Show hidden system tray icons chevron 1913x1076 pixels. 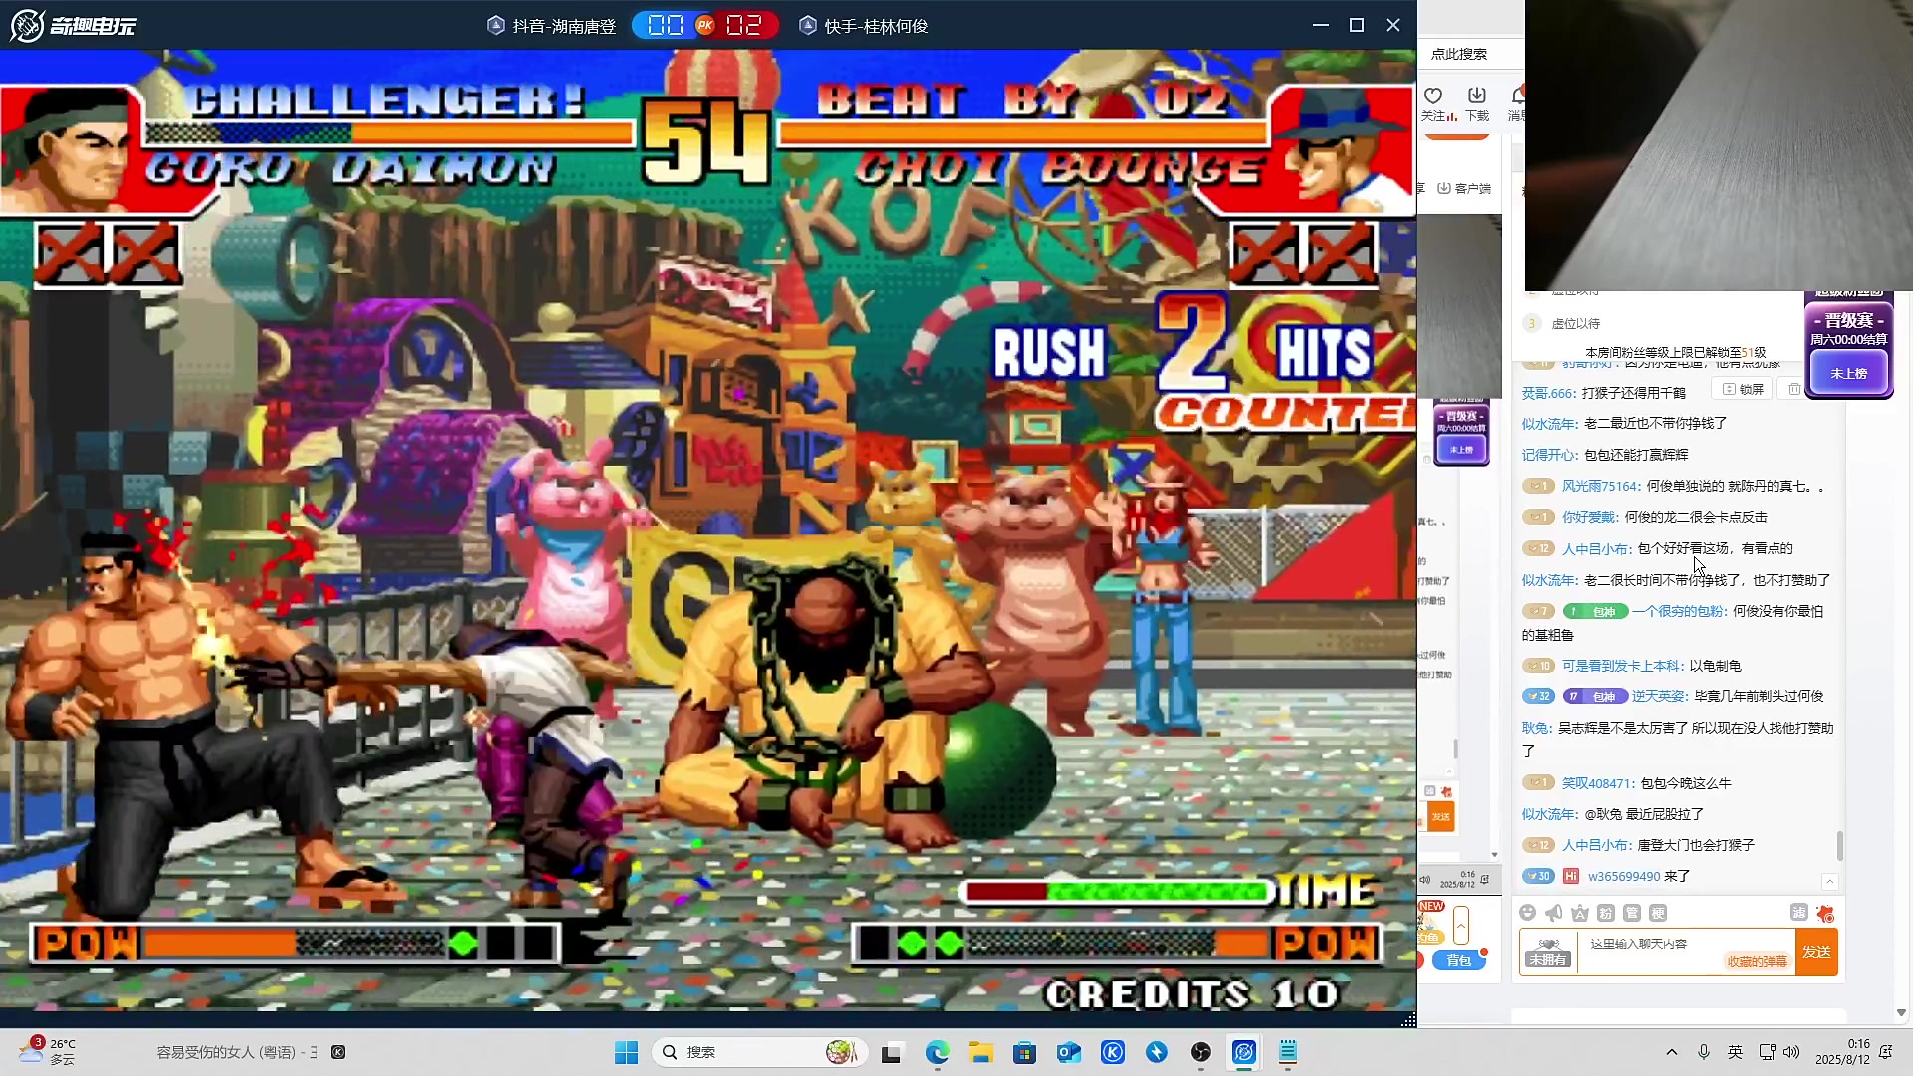(x=1672, y=1052)
